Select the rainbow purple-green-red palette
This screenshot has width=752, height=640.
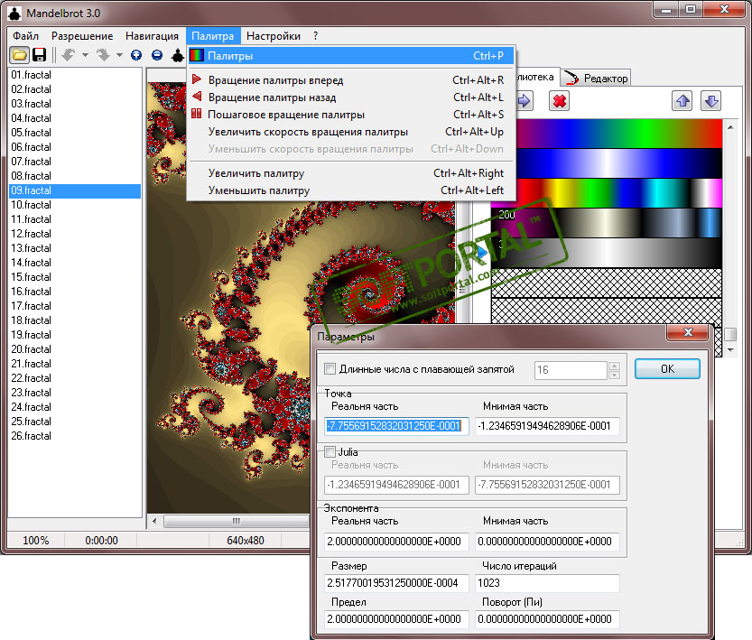coord(618,134)
